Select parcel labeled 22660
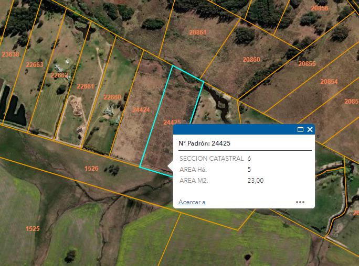Screen dimensions: 359x266 click(112, 97)
